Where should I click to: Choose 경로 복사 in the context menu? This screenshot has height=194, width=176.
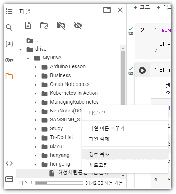click(x=125, y=154)
